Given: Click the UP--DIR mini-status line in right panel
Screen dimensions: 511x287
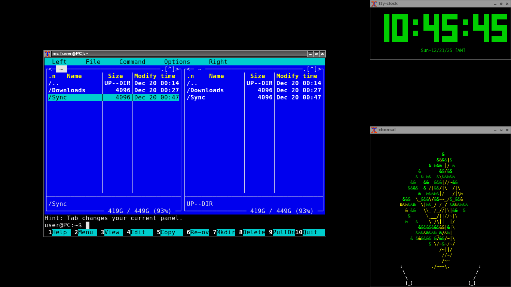Looking at the screenshot, I should [200, 204].
